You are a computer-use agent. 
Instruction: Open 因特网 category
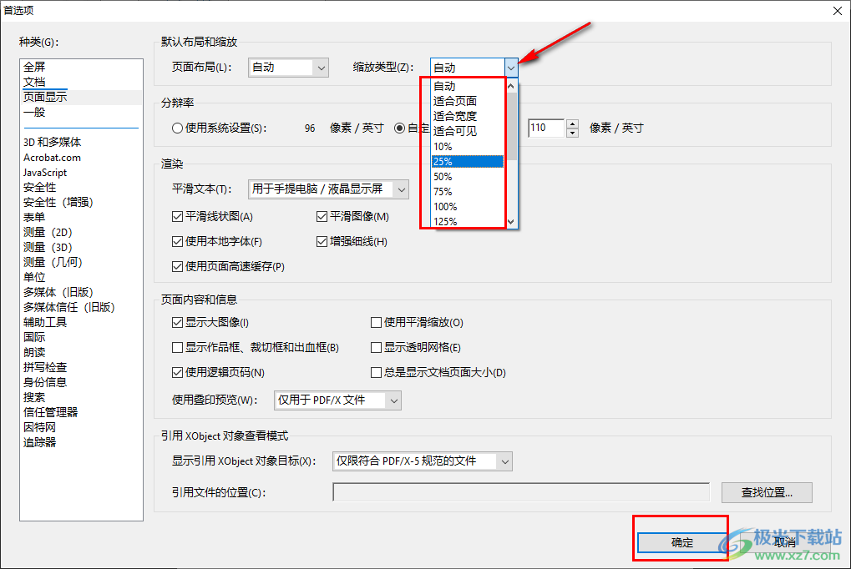(39, 427)
